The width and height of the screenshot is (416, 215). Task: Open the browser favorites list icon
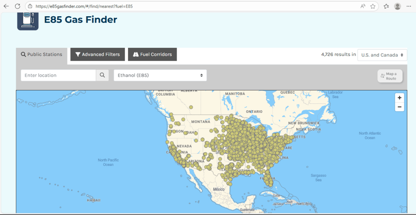386,6
